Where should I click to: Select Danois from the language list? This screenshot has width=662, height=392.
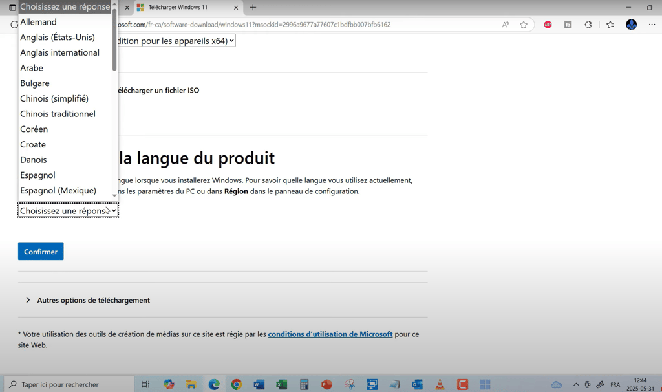pyautogui.click(x=65, y=160)
